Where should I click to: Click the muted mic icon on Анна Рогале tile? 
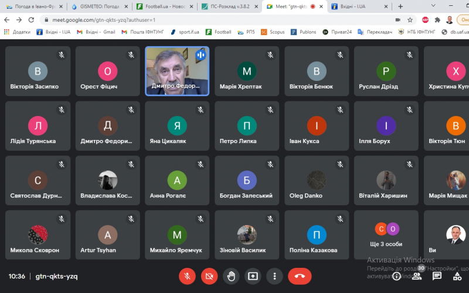coord(200,164)
